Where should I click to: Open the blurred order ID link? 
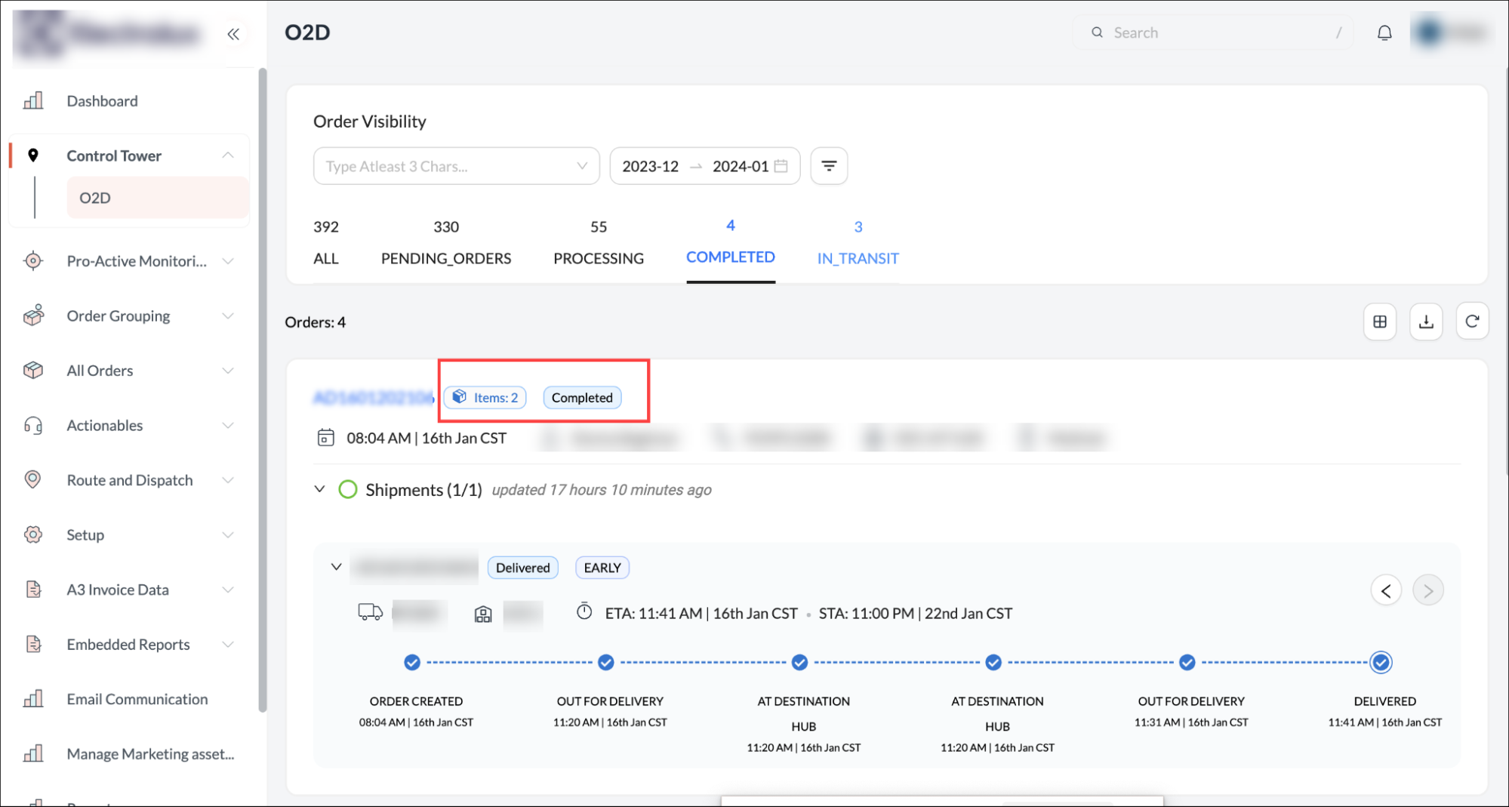tap(374, 397)
